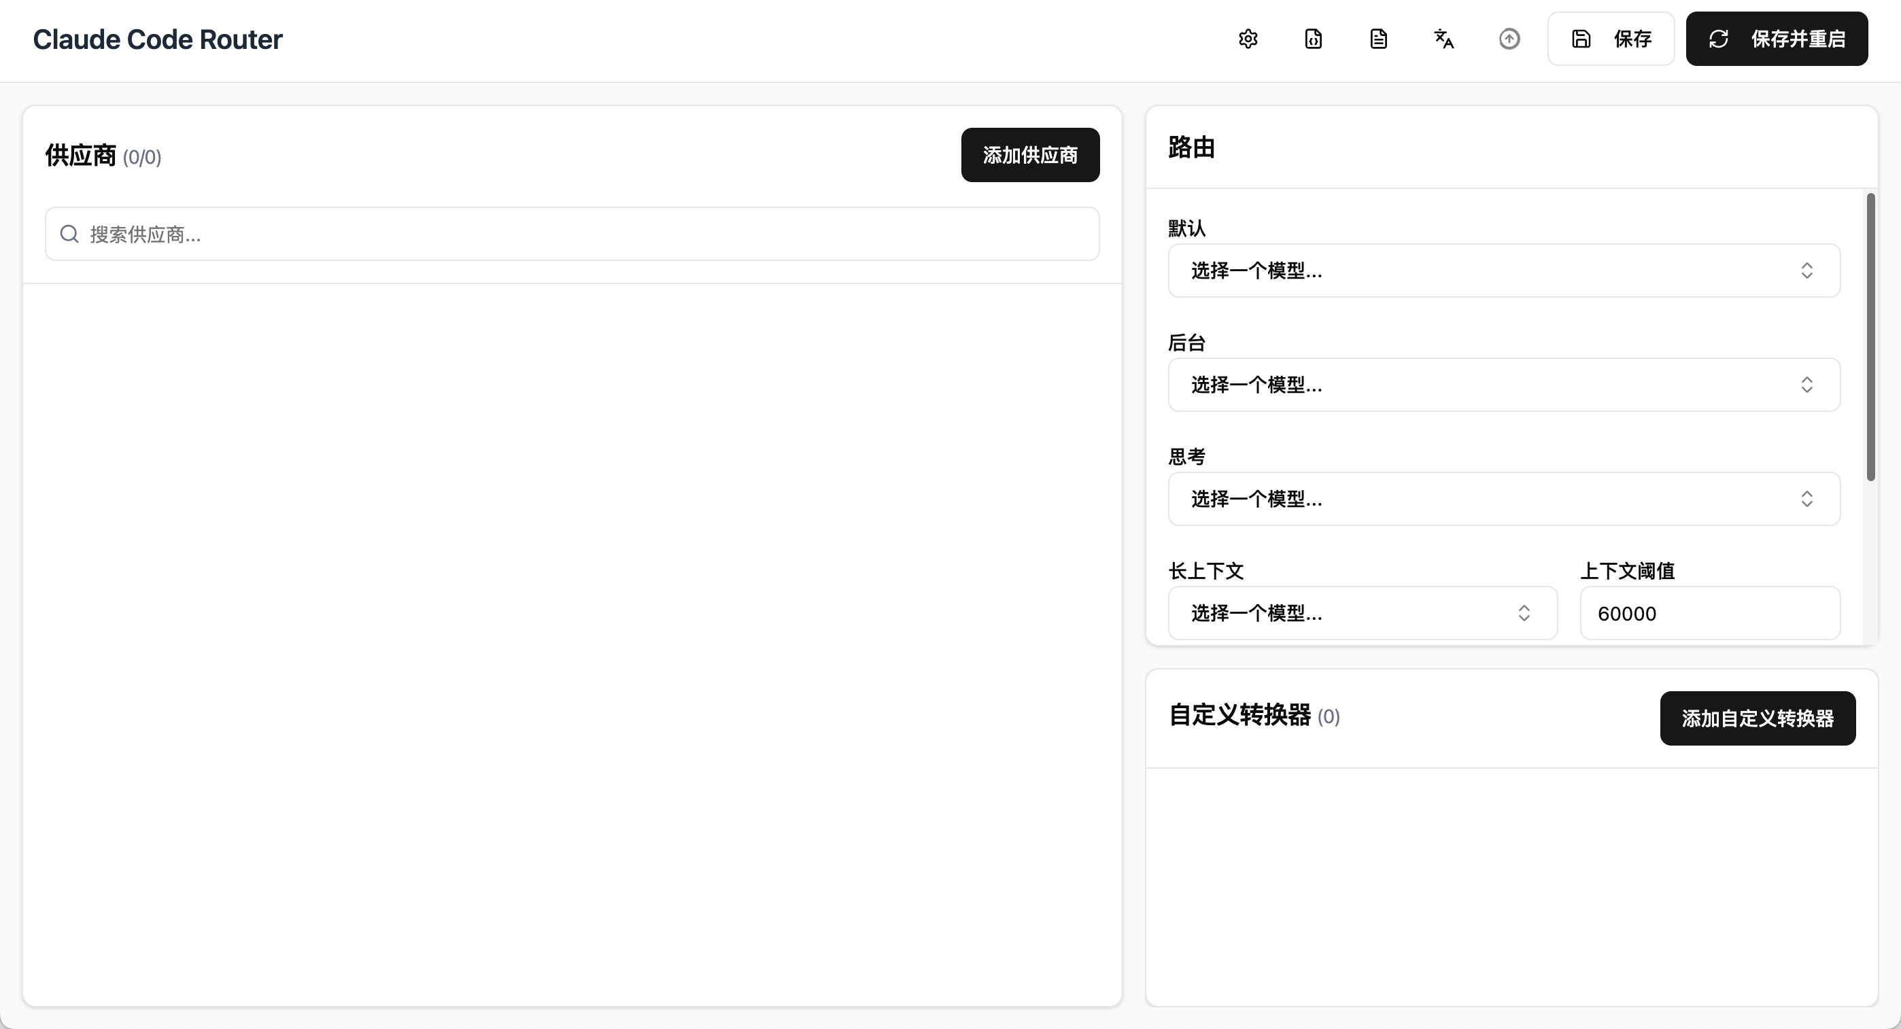Check for updates with circled arrow icon
1901x1029 pixels.
[1509, 39]
